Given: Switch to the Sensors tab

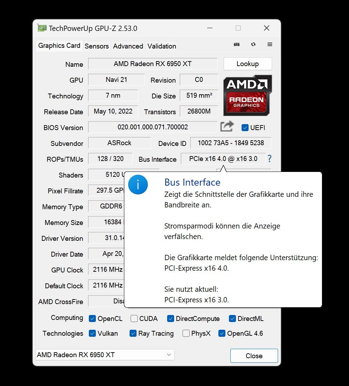Looking at the screenshot, I should click(97, 46).
